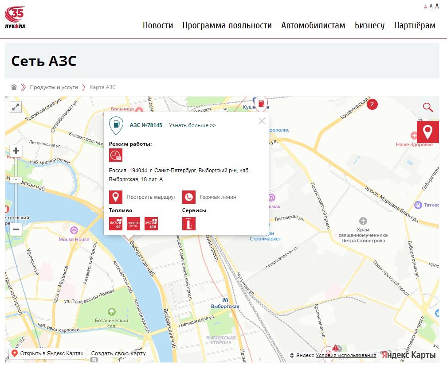
Task: Open Продукты и услуги breadcrumb link
Action: (x=54, y=87)
